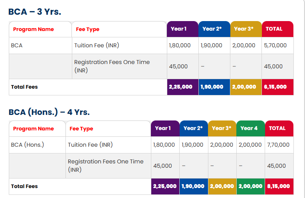
Task: Click Total Fees label in Hons. table
Action: (x=24, y=186)
